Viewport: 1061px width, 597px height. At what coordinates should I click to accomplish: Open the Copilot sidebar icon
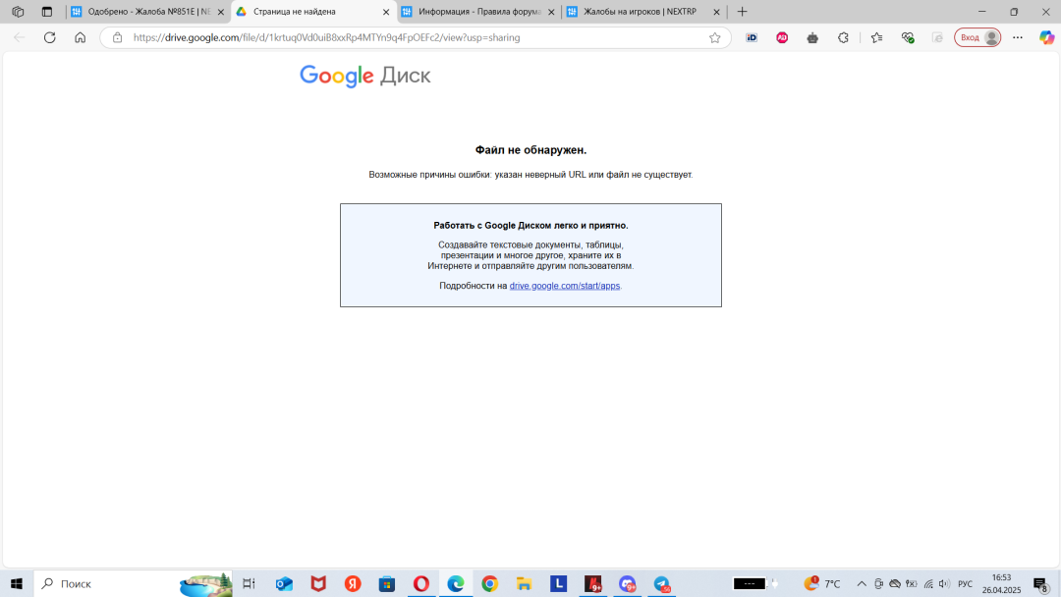pyautogui.click(x=1046, y=38)
